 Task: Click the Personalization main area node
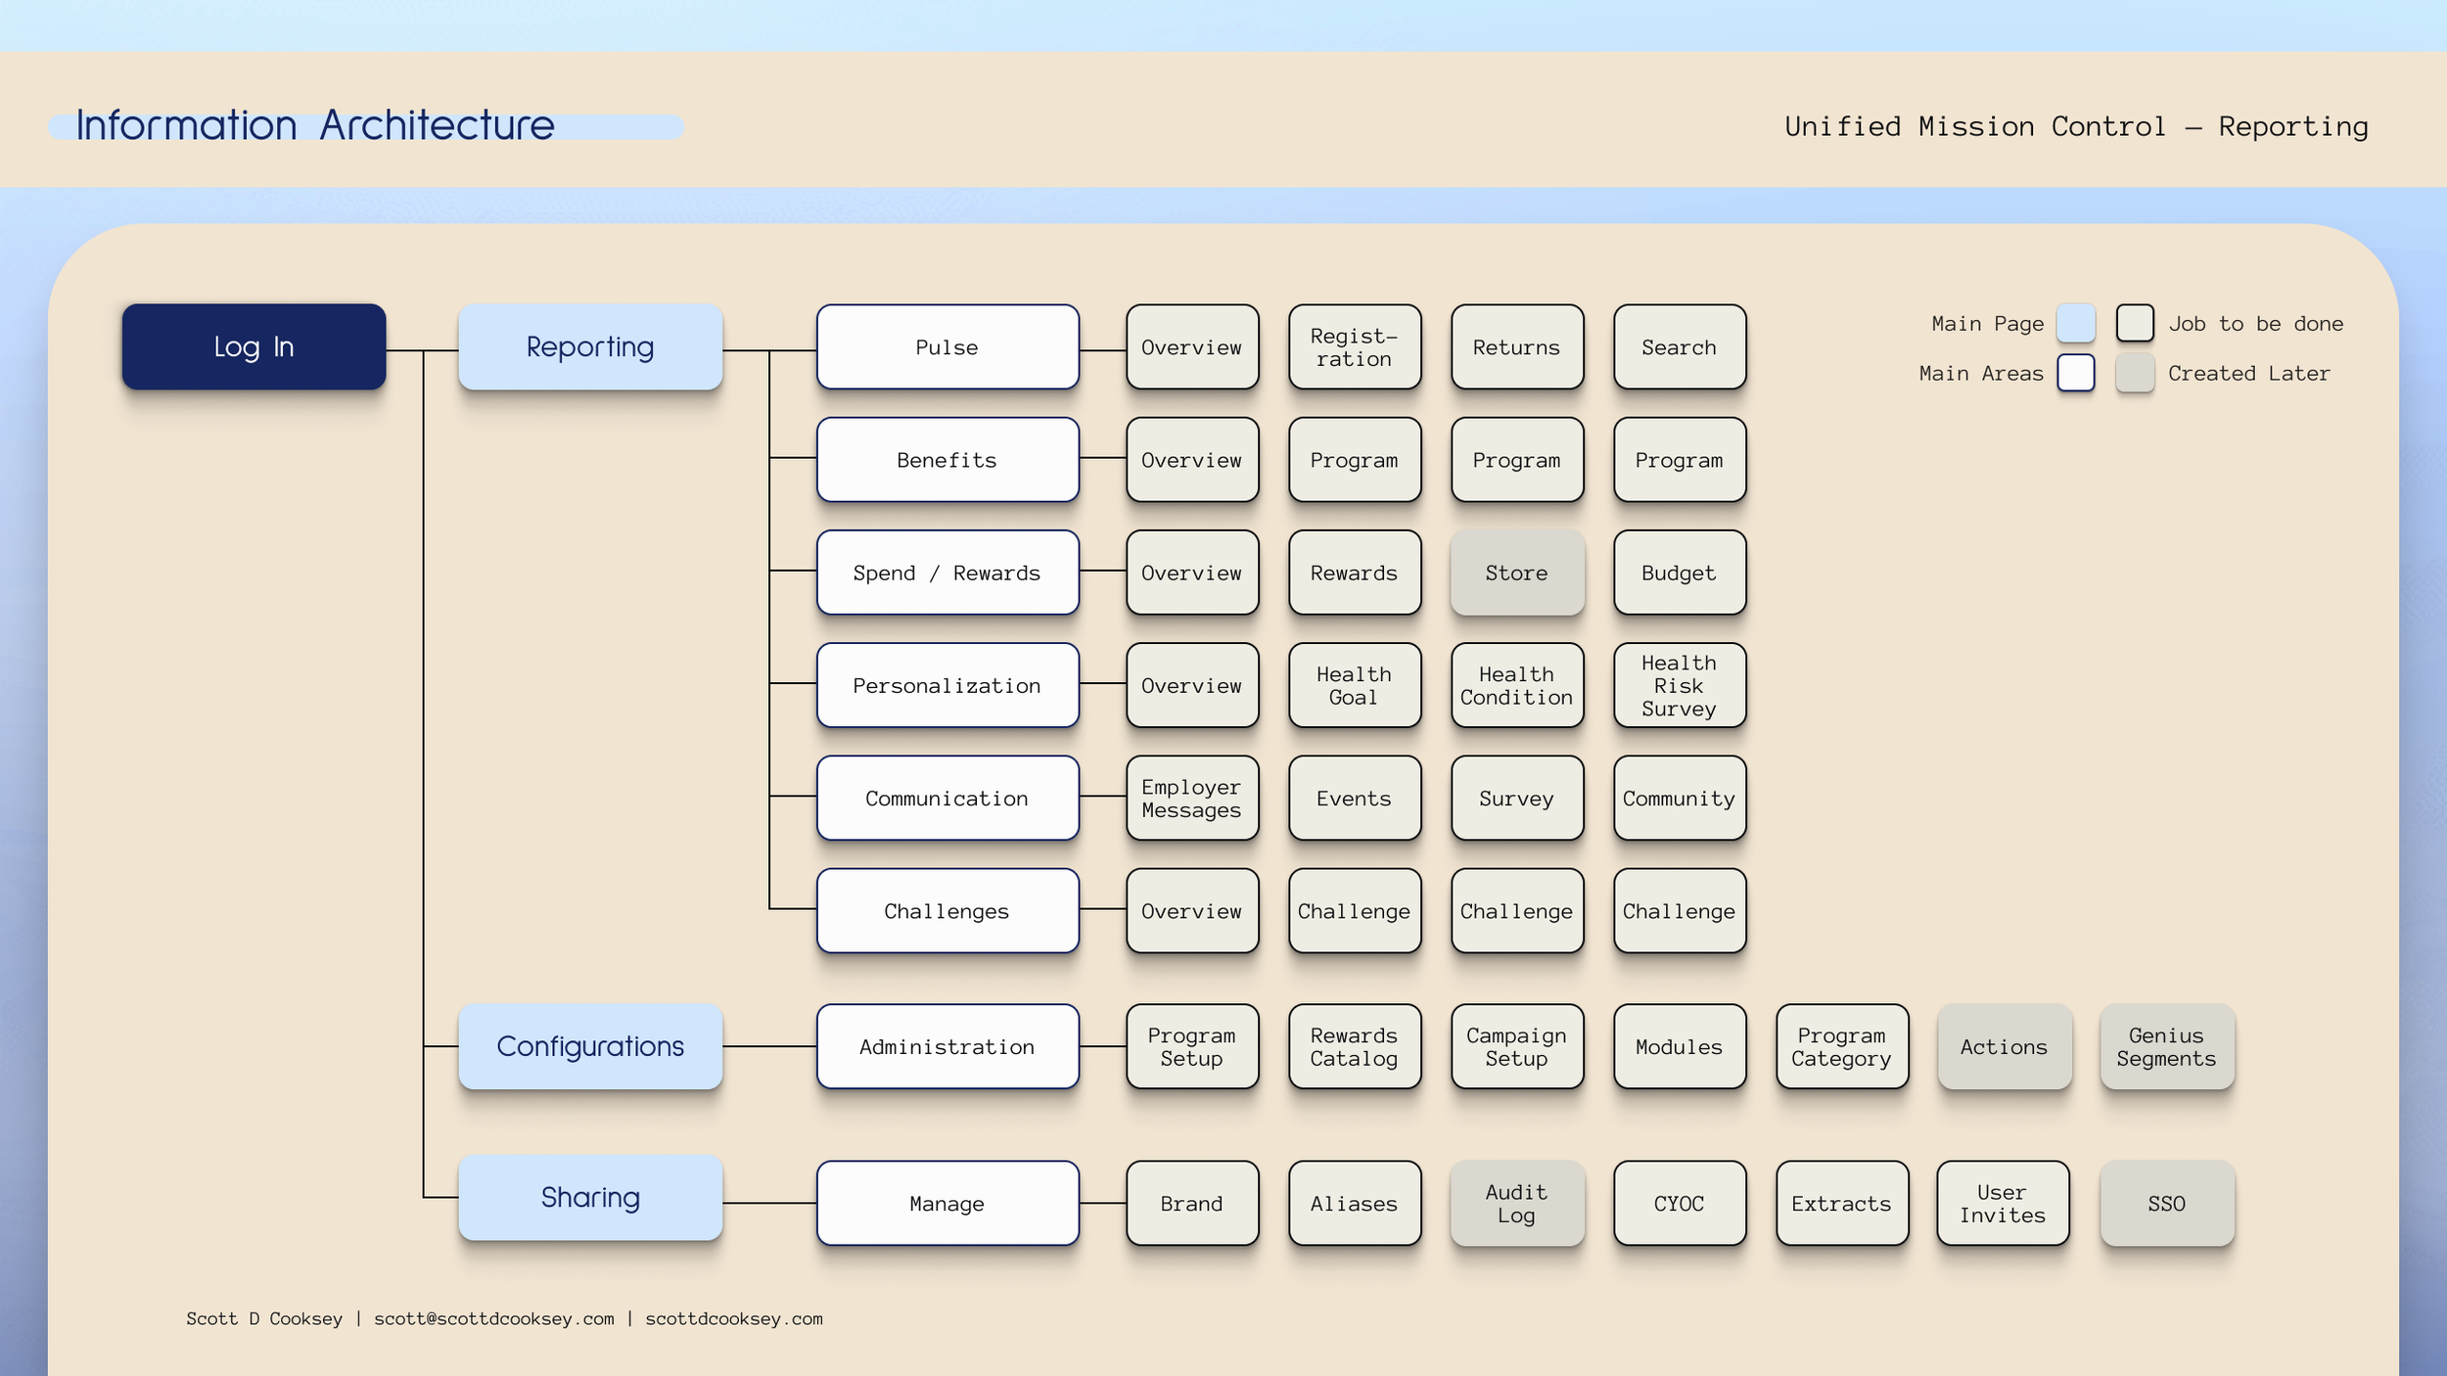946,685
